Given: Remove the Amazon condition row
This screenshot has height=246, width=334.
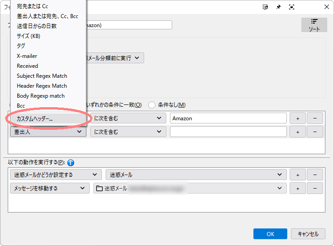Looking at the screenshot, I should [315, 118].
